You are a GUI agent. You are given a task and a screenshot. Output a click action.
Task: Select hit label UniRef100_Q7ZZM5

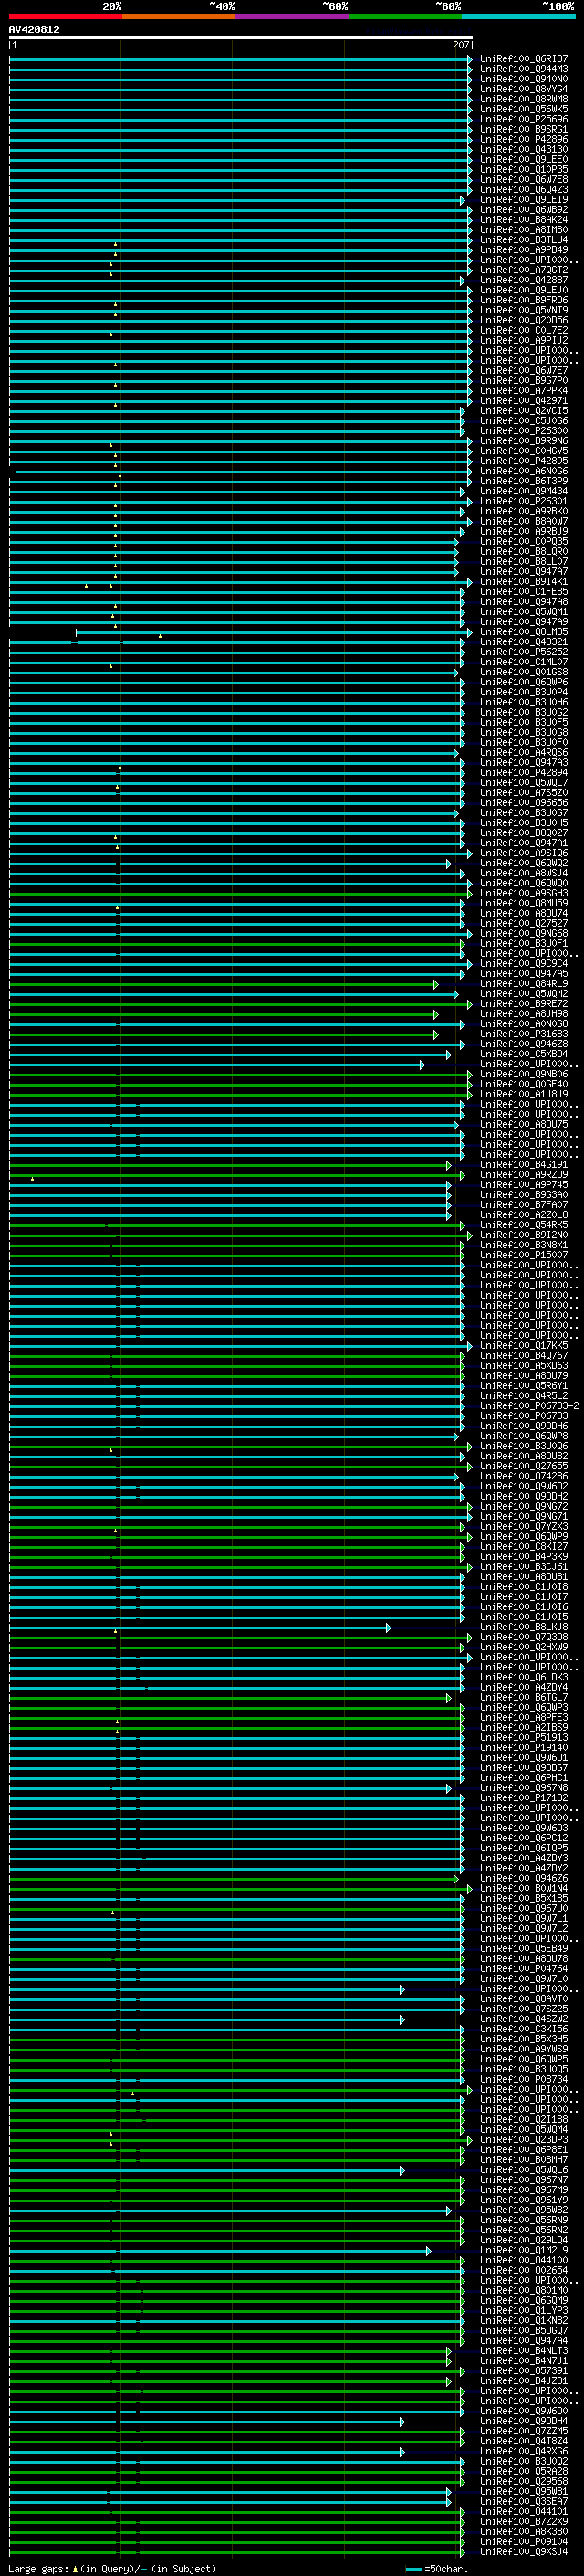[x=524, y=2431]
